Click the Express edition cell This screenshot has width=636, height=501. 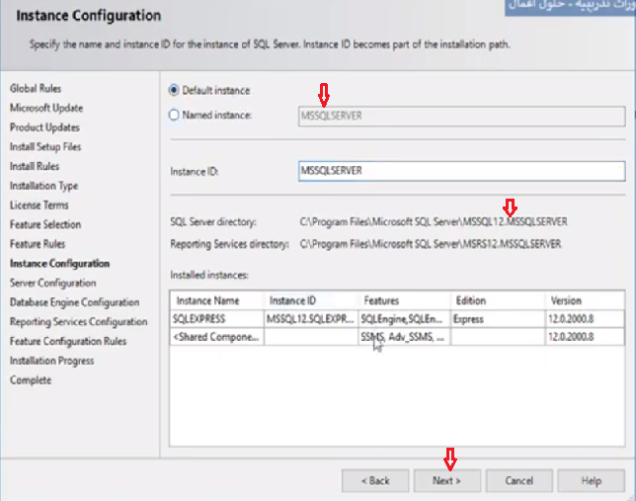tap(498, 319)
